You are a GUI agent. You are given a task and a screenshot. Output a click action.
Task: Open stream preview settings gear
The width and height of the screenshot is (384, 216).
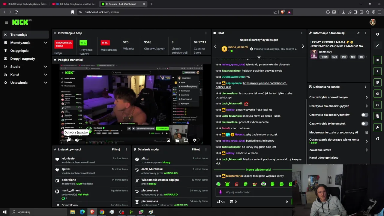[x=195, y=140]
